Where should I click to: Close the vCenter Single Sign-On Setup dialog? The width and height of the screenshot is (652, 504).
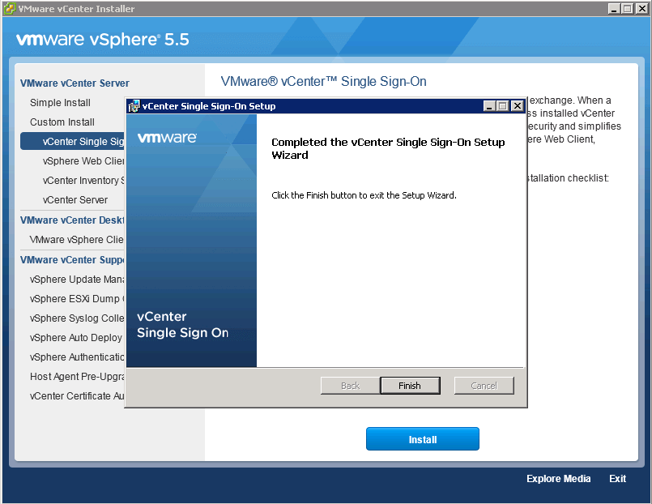(x=518, y=106)
